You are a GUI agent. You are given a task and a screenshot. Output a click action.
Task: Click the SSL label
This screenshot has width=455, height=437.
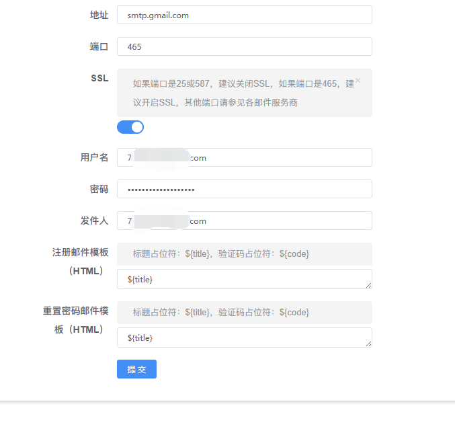pyautogui.click(x=99, y=78)
